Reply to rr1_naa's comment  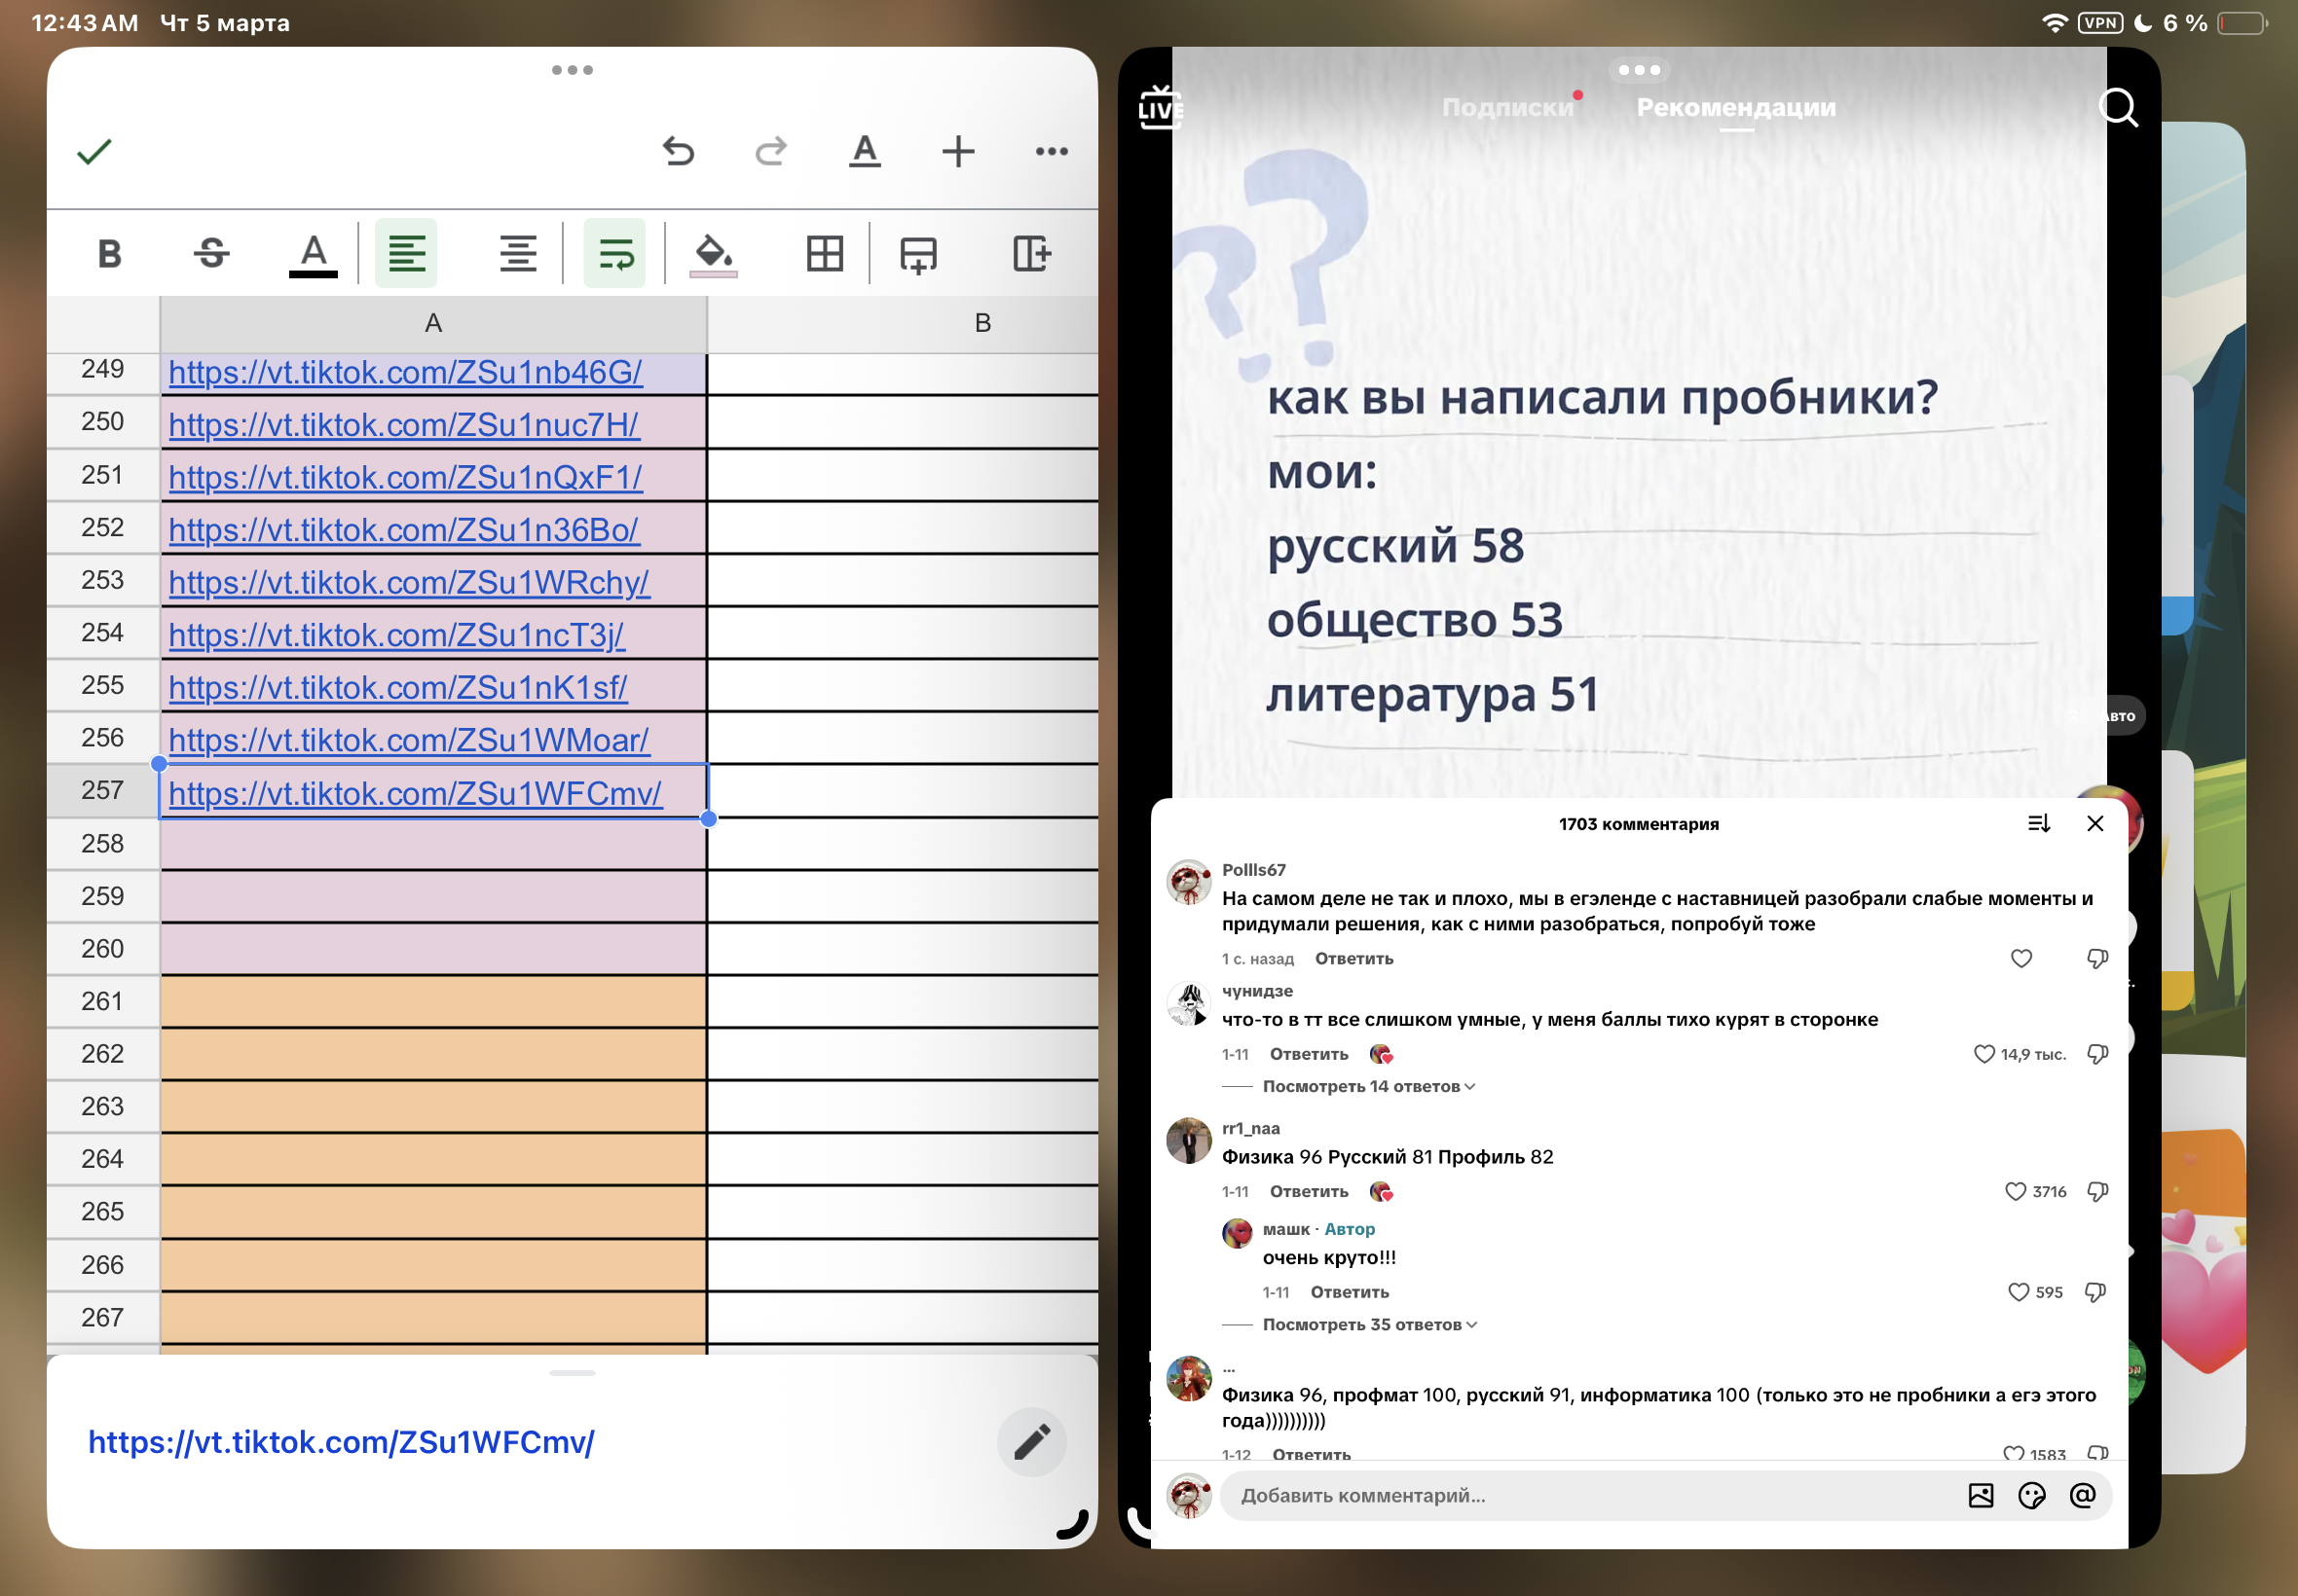tap(1309, 1192)
